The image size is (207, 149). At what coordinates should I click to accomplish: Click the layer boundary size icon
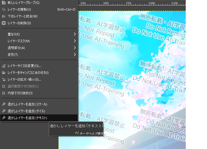[4, 66]
